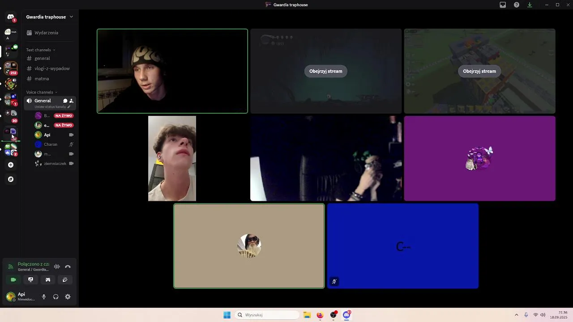Focus the dark room webcam tile
Image resolution: width=573 pixels, height=322 pixels.
(326, 158)
